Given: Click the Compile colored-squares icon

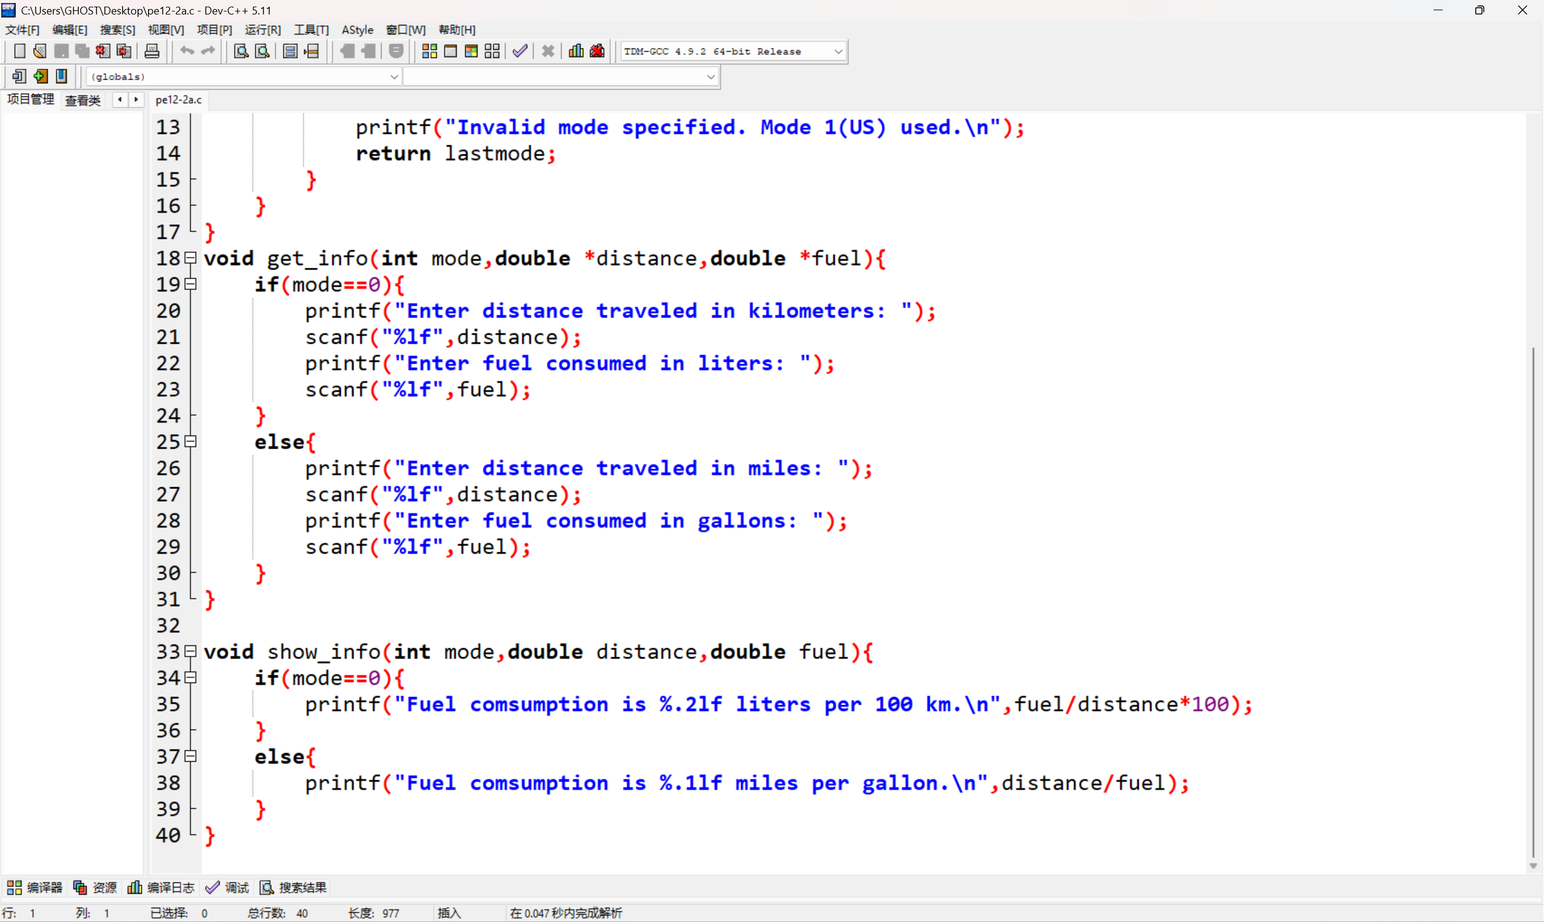Looking at the screenshot, I should pos(429,51).
